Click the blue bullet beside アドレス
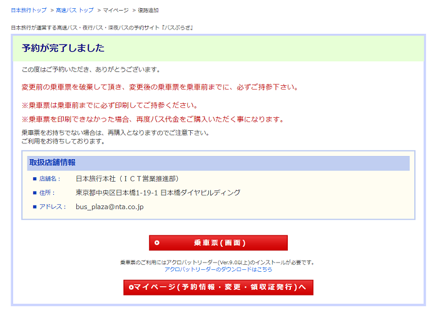 tap(35, 207)
